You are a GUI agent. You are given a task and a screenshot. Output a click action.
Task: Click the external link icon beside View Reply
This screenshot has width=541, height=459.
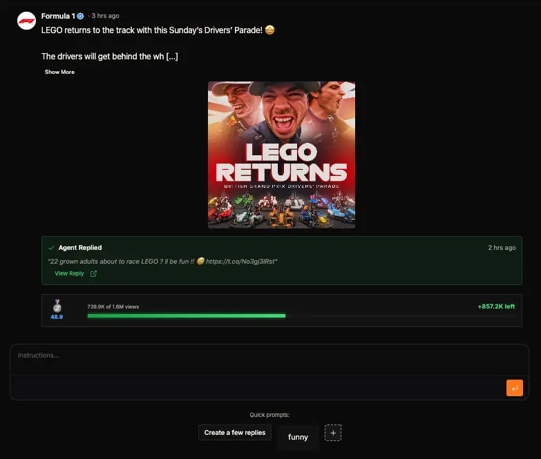[93, 273]
